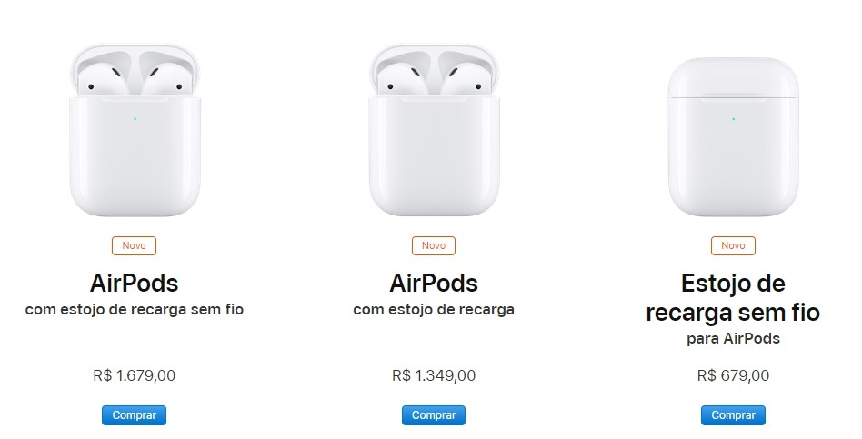Click the AirPods heading priced at R$ 1.349,00

pyautogui.click(x=434, y=282)
